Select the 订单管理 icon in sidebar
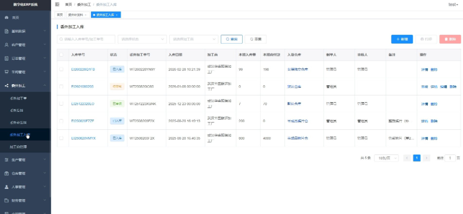Screen dimensions: 463x214 pyautogui.click(x=6, y=59)
